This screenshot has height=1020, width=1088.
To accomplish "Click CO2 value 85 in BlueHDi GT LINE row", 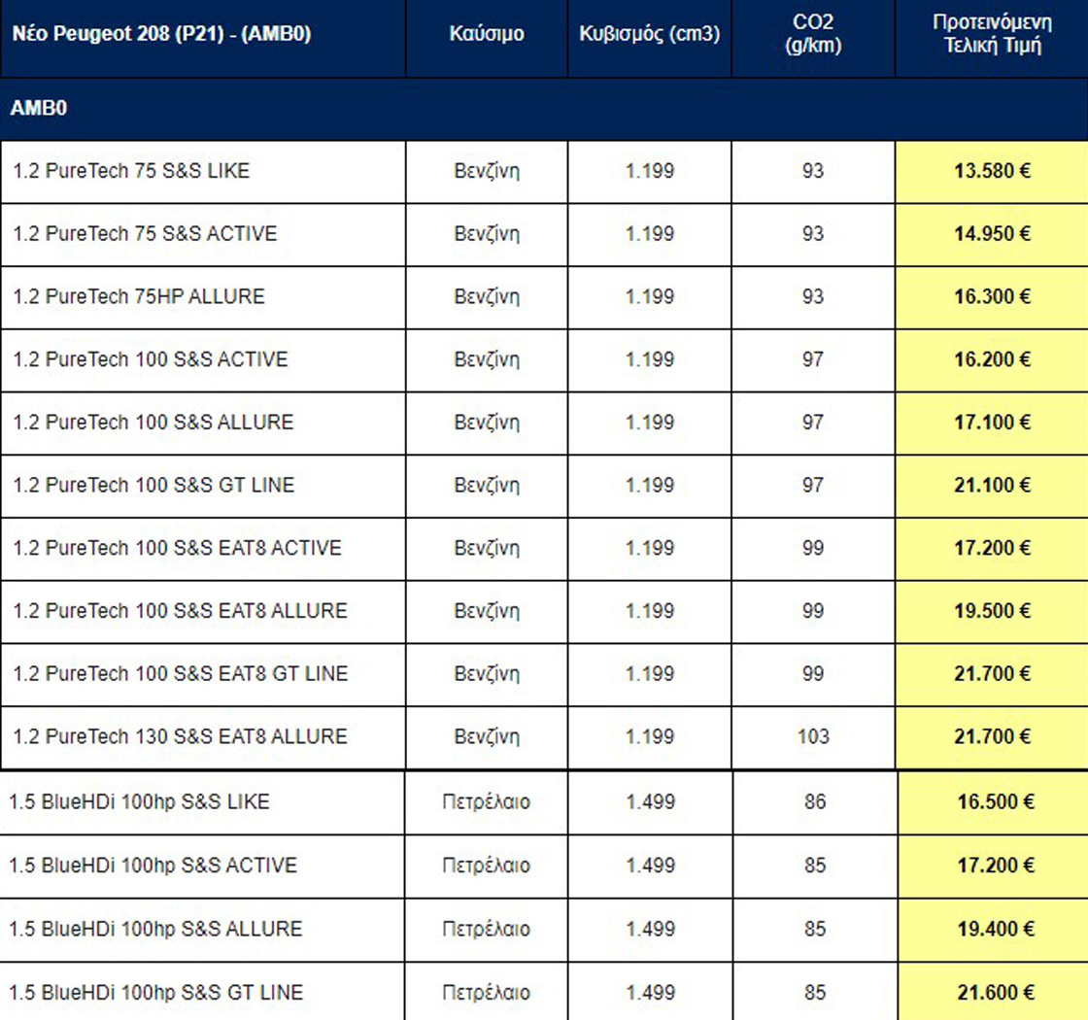I will pos(815,992).
